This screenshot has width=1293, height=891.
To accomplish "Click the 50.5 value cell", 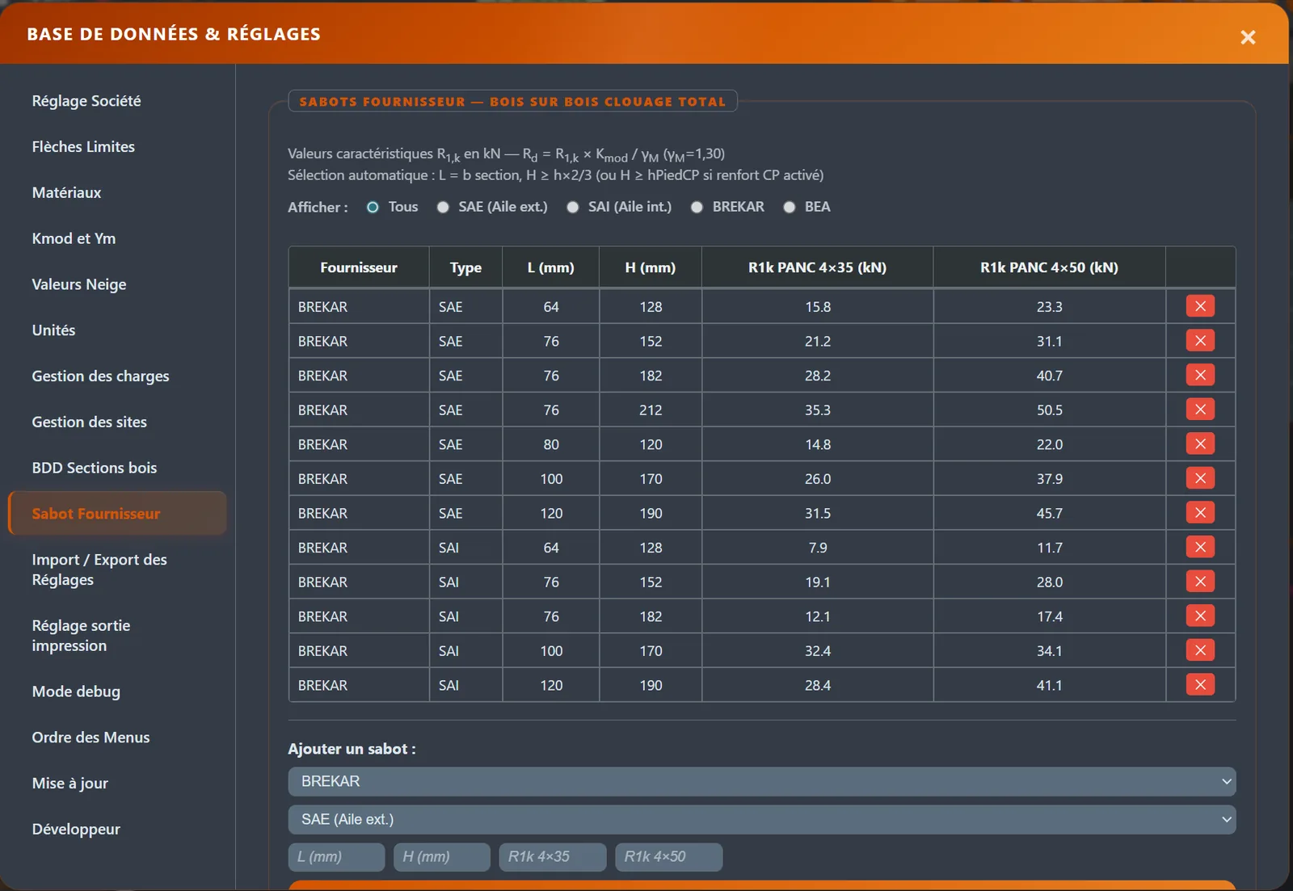I will (1050, 410).
